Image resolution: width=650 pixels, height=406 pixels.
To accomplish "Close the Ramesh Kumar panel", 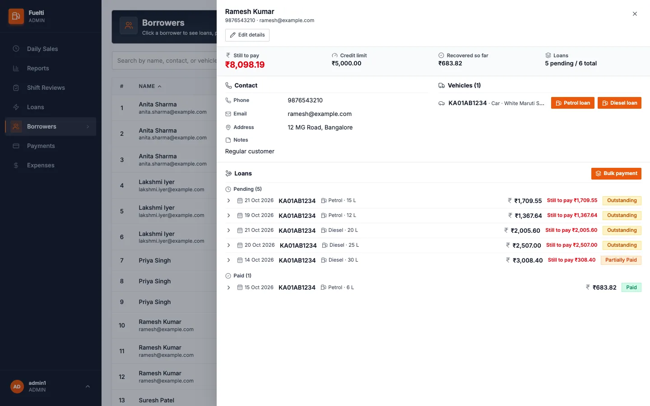I will click(635, 14).
